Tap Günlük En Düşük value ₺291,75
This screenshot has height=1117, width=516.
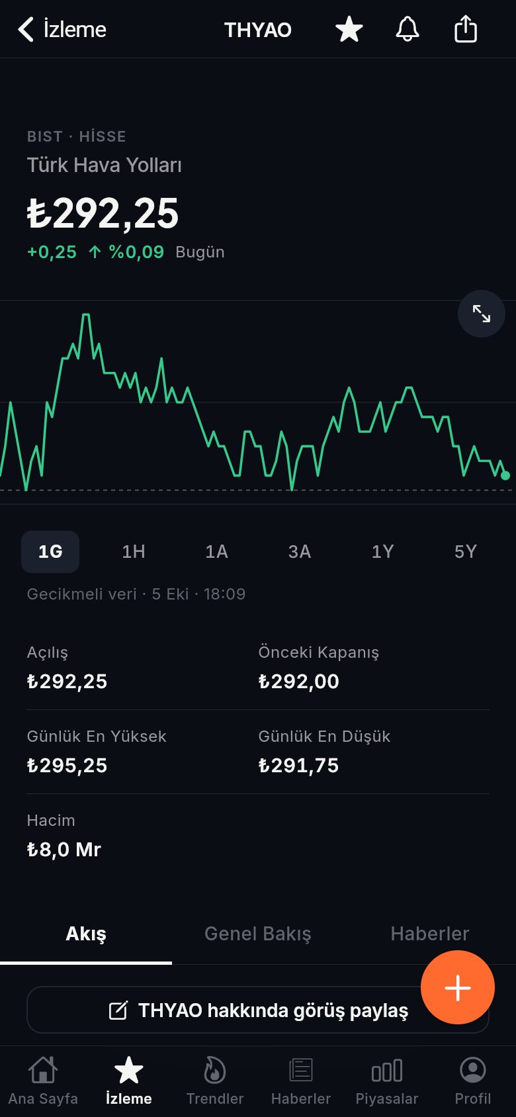coord(298,766)
